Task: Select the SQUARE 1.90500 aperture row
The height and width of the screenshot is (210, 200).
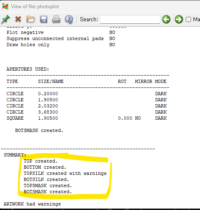Action: coord(87,118)
